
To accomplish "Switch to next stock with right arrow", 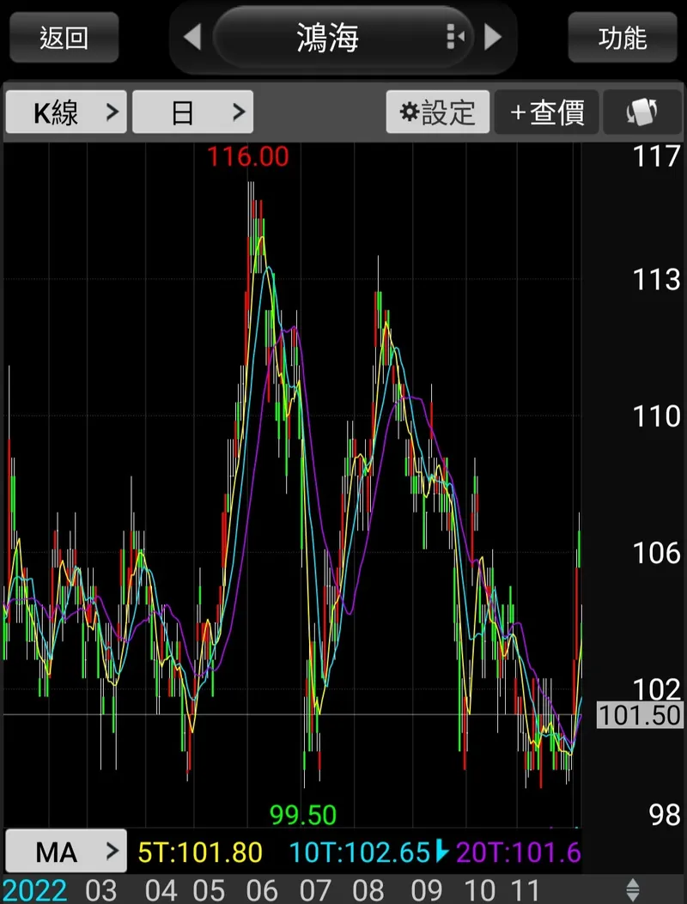I will [493, 38].
